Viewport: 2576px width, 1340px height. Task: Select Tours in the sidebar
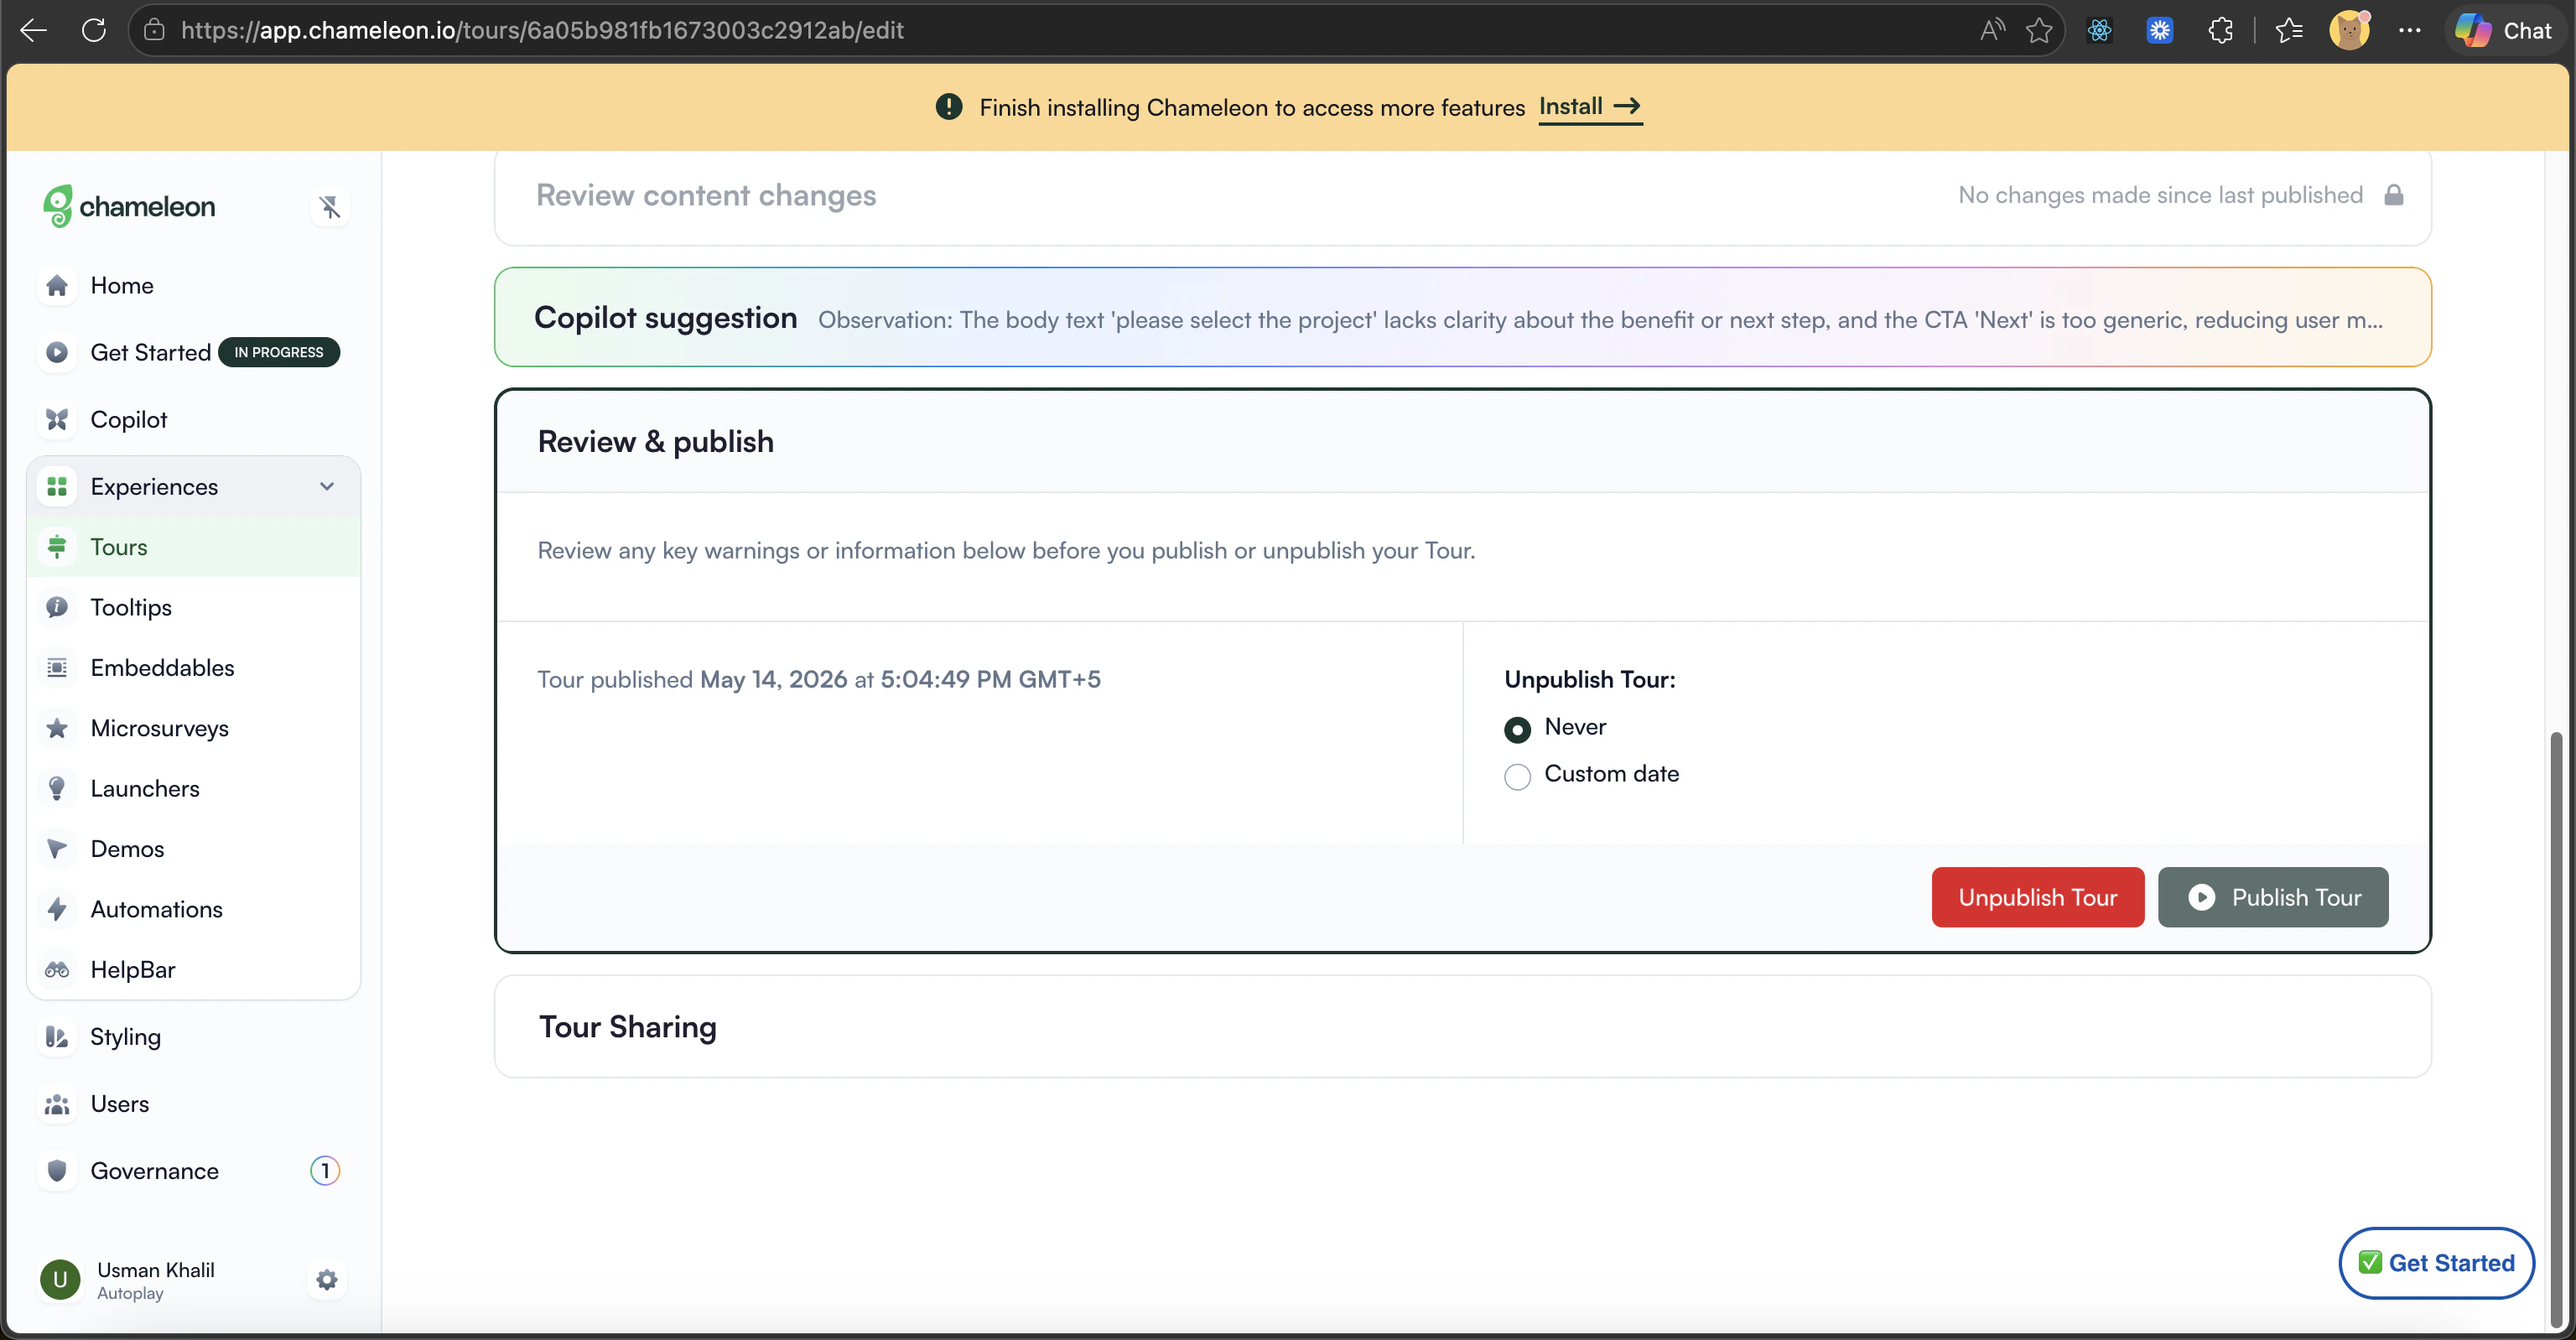coord(194,547)
